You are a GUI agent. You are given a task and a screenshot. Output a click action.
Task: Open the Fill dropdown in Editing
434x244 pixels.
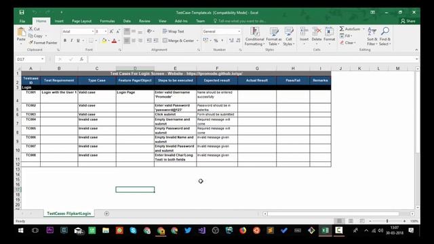tap(346, 36)
